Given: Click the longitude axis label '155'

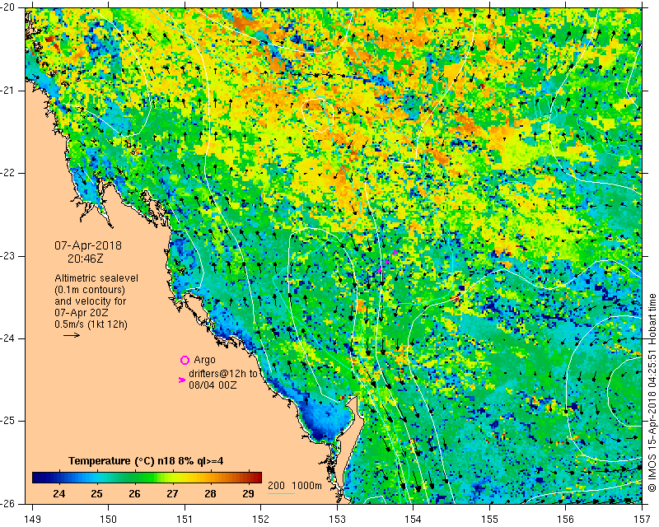Looking at the screenshot, I should pos(489,520).
